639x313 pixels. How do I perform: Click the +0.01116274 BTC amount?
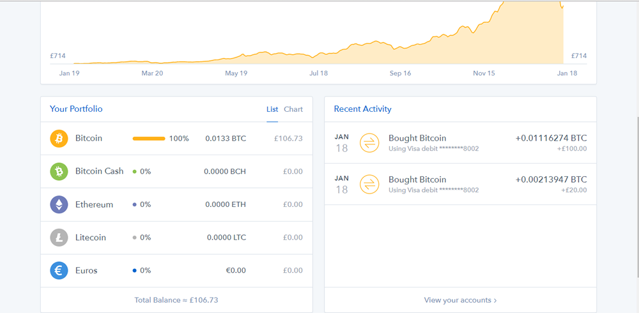click(x=551, y=138)
